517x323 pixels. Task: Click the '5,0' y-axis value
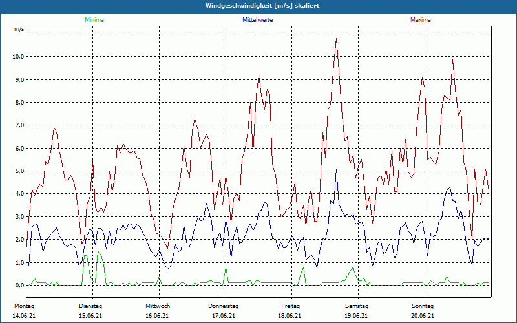coord(20,171)
